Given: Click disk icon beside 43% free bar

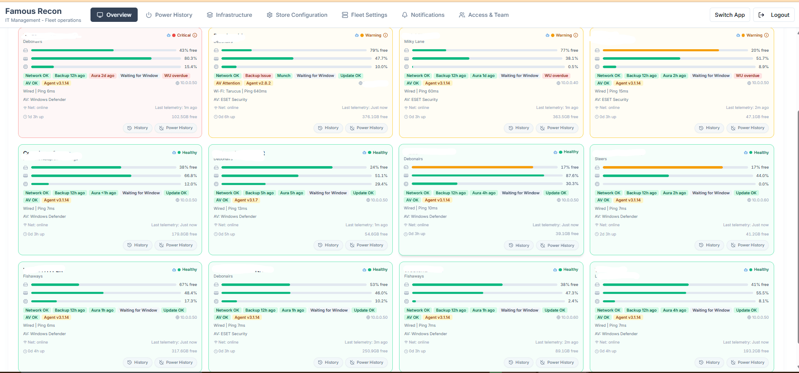Looking at the screenshot, I should [25, 50].
